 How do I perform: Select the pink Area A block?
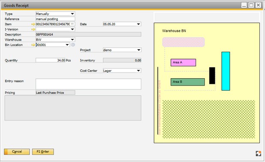(x=183, y=62)
